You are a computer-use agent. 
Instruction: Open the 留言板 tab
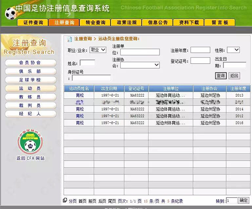click(x=220, y=23)
